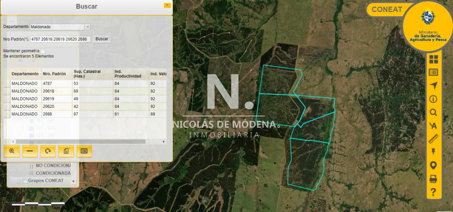Select the text annotation drawing tool
The width and height of the screenshot is (453, 212).
coord(433,126)
